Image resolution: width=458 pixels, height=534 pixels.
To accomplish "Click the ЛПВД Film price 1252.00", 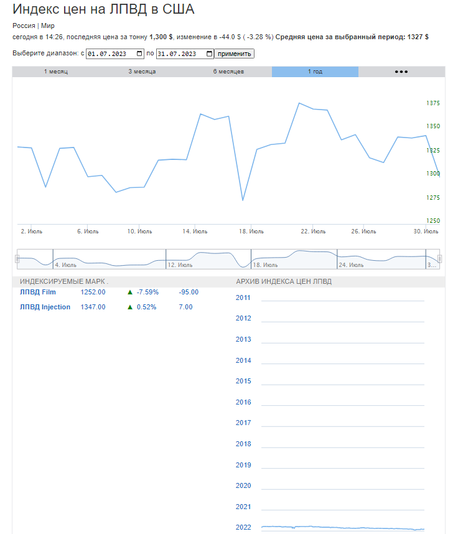I will click(93, 292).
